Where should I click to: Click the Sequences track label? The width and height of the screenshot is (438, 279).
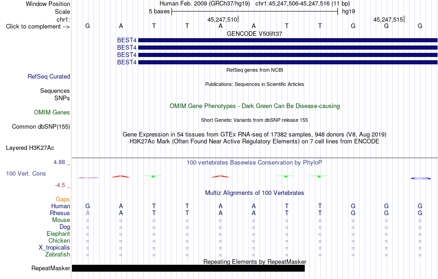55,91
